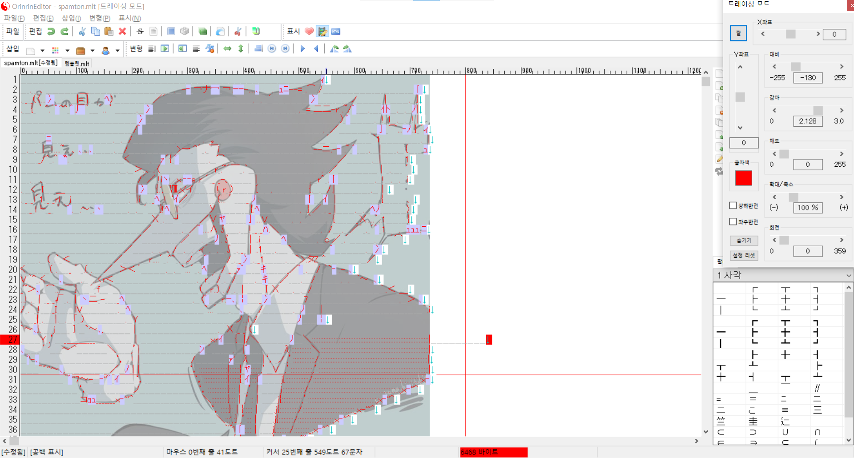Close the 트레이싱 모드 panel
This screenshot has width=854, height=458.
click(x=850, y=5)
